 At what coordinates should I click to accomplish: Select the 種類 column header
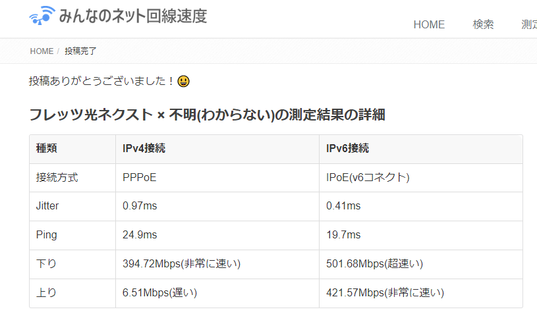(47, 149)
